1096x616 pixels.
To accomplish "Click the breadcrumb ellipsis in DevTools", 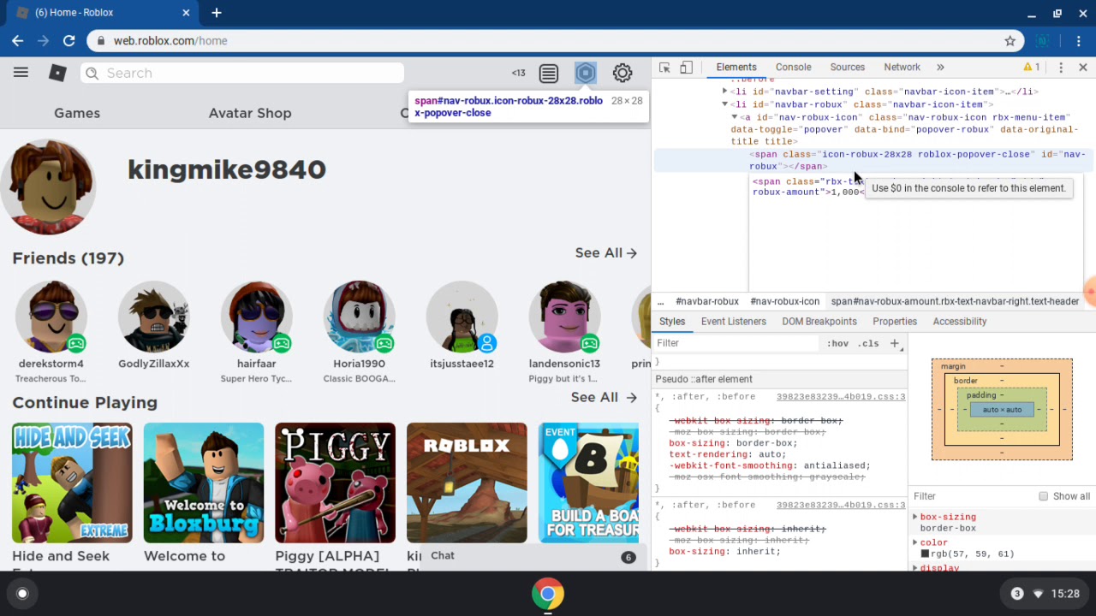I will (x=660, y=301).
